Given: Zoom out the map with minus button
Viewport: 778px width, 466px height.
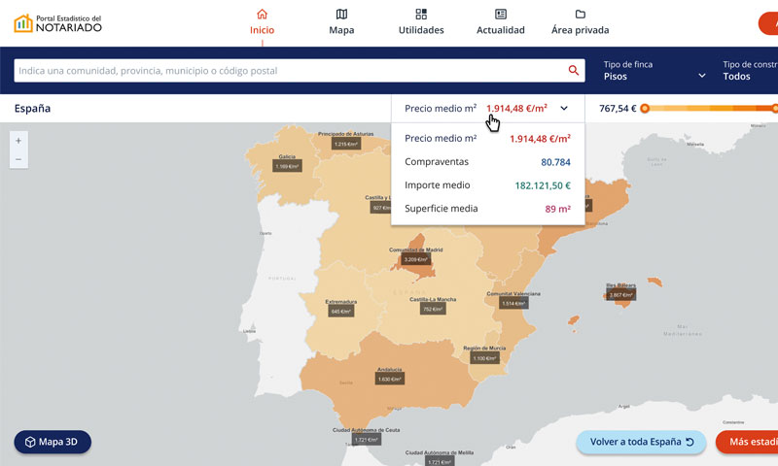Looking at the screenshot, I should tap(18, 160).
